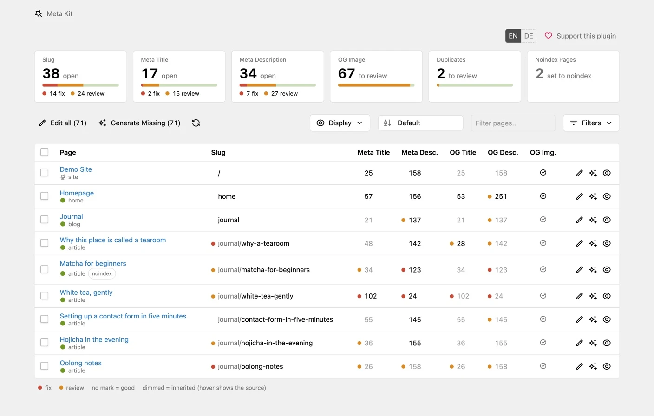Click edit pencil for White tea, gently
The image size is (654, 416).
coord(579,296)
